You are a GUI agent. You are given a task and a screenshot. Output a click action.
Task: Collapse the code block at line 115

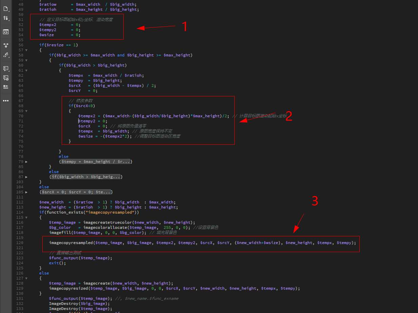click(26, 217)
